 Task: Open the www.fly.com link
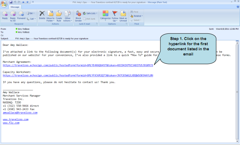(x=11, y=123)
